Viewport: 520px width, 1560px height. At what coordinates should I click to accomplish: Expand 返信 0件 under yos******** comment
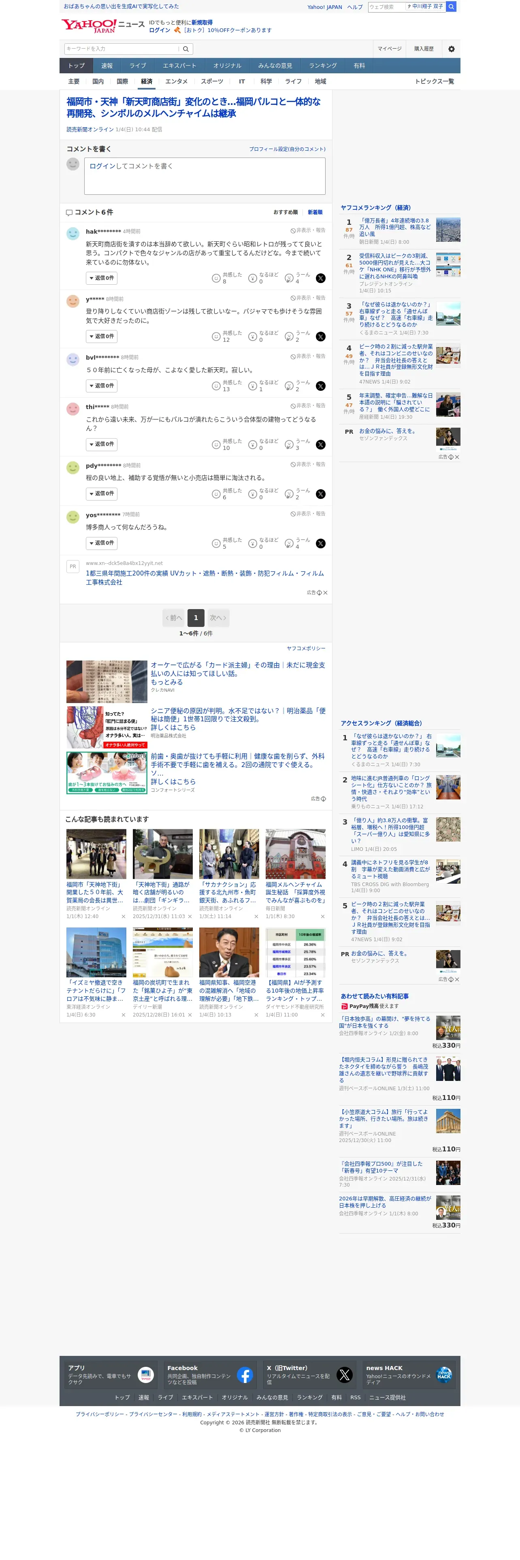101,543
